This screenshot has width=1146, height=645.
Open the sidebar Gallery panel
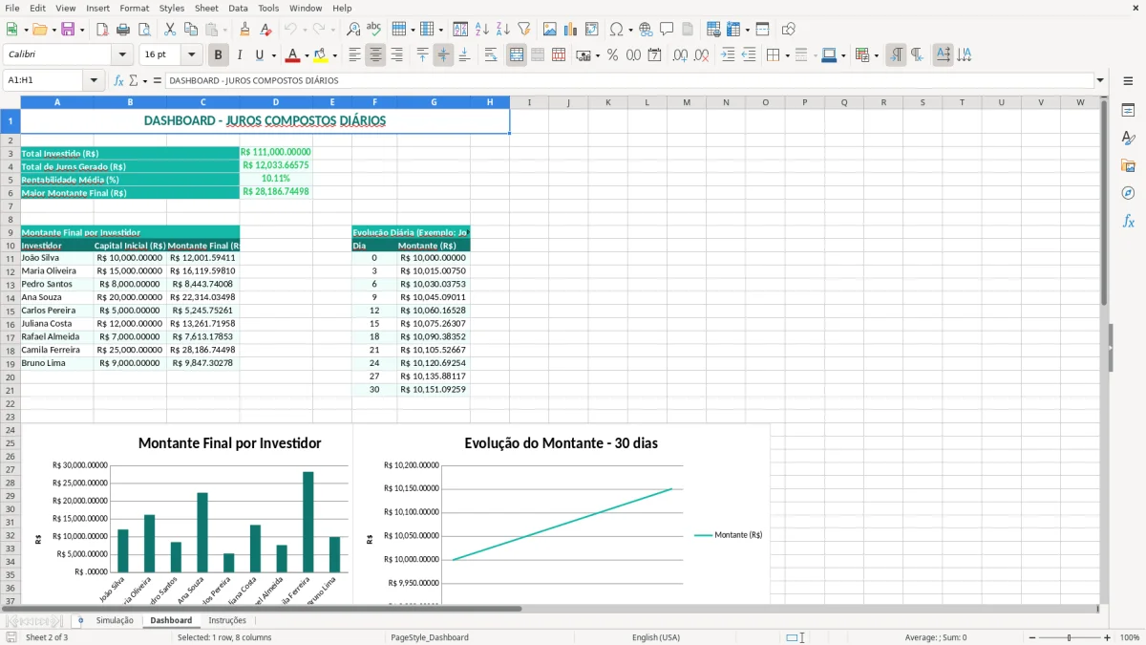click(1128, 165)
